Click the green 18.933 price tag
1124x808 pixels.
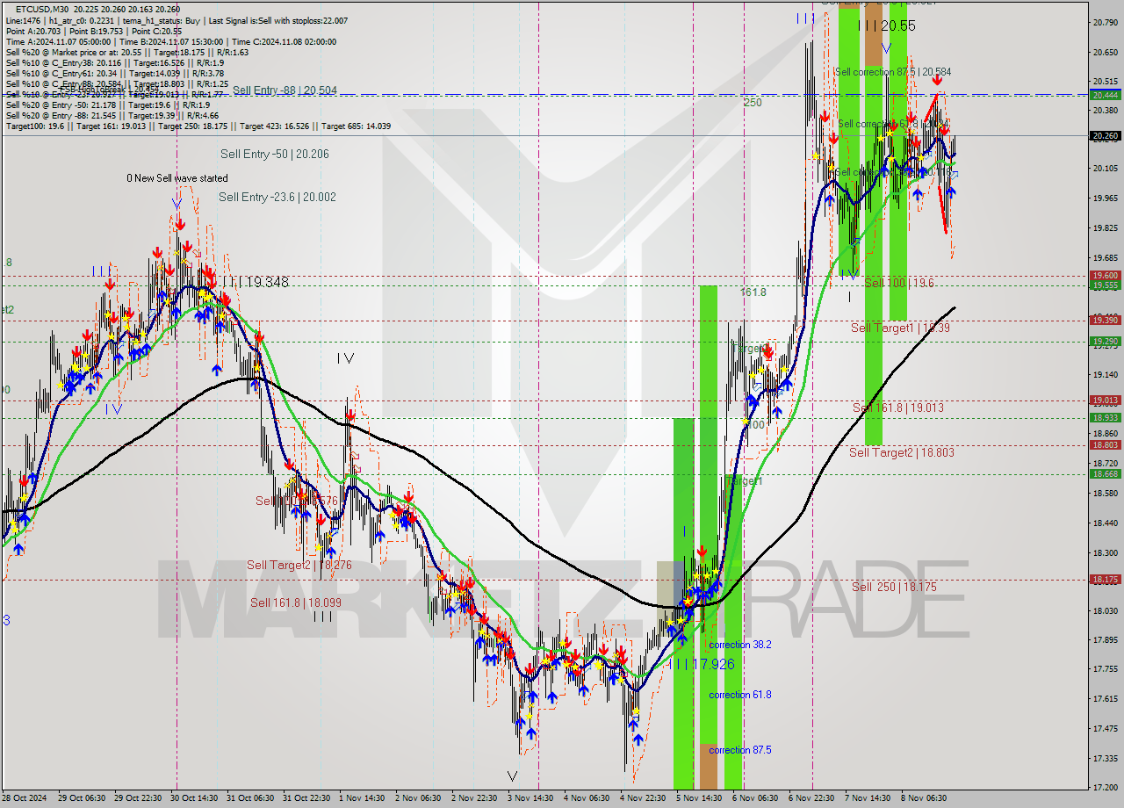tap(1105, 418)
